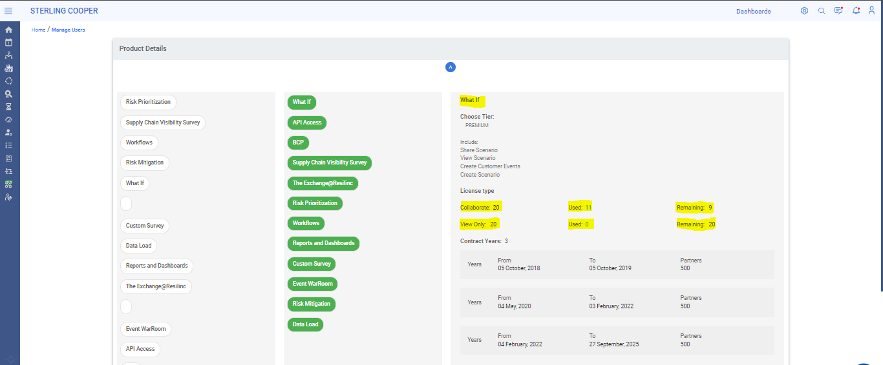Select the white Event WarRoom chip
The height and width of the screenshot is (365, 883).
(145, 329)
